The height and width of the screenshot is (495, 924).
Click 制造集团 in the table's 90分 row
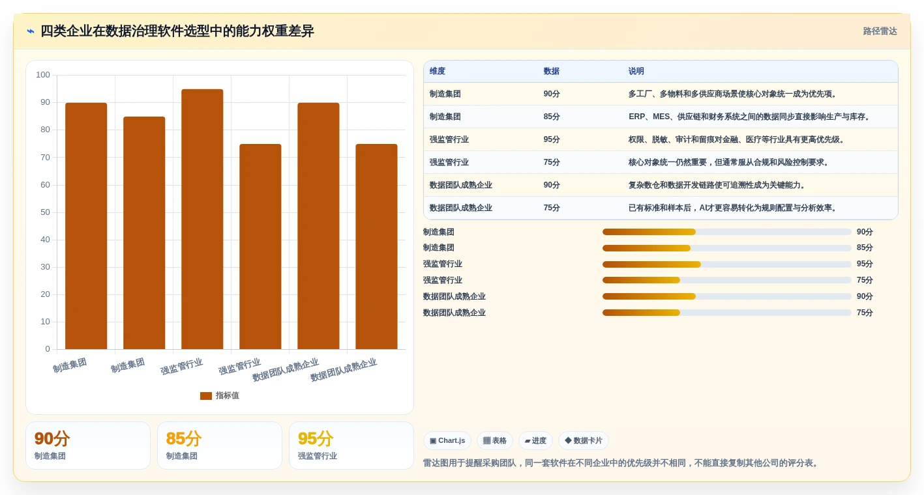click(x=445, y=94)
